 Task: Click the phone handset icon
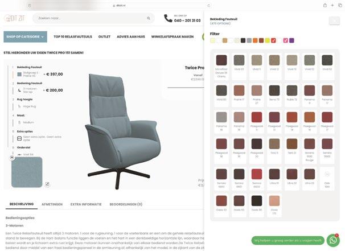(x=168, y=18)
